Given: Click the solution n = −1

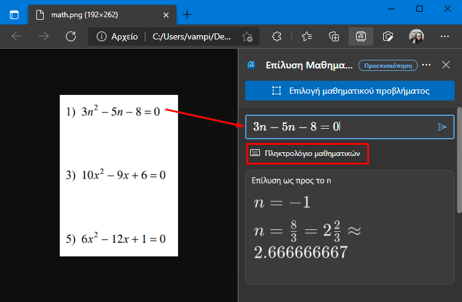Looking at the screenshot, I should 282,203.
